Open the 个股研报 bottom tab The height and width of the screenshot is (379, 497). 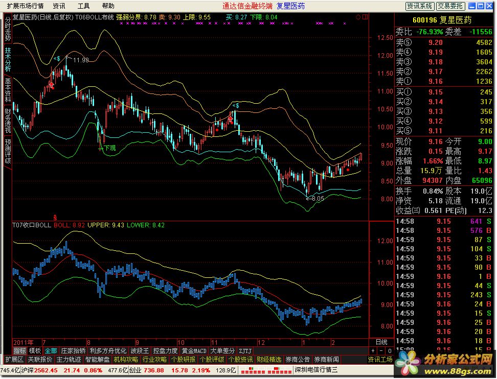183,360
